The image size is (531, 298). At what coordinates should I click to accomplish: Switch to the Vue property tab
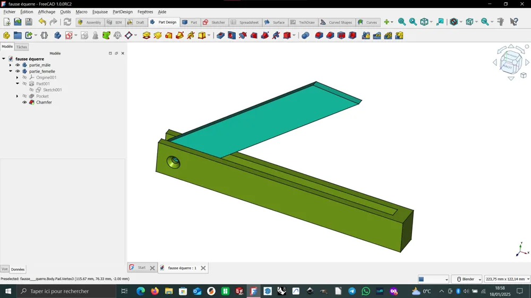4,269
